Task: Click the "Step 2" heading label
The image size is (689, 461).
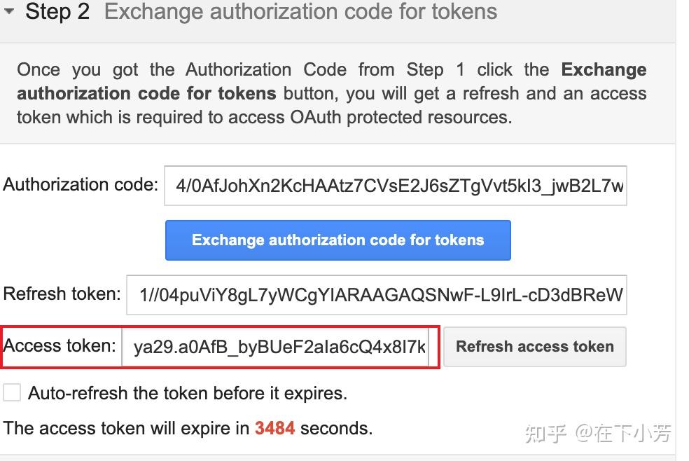Action: click(x=57, y=12)
